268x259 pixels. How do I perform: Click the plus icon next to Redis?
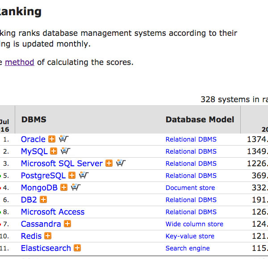tap(48, 236)
